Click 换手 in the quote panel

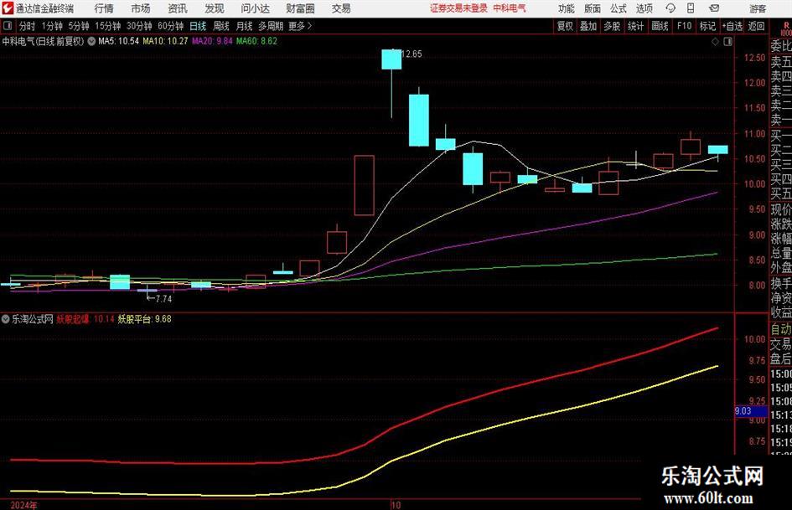[x=781, y=283]
